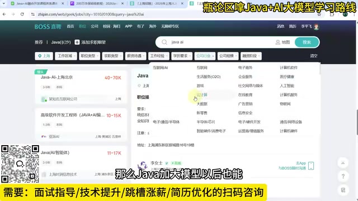Open the 校园·海归 nav item
358x201 pixels.
pyautogui.click(x=111, y=26)
